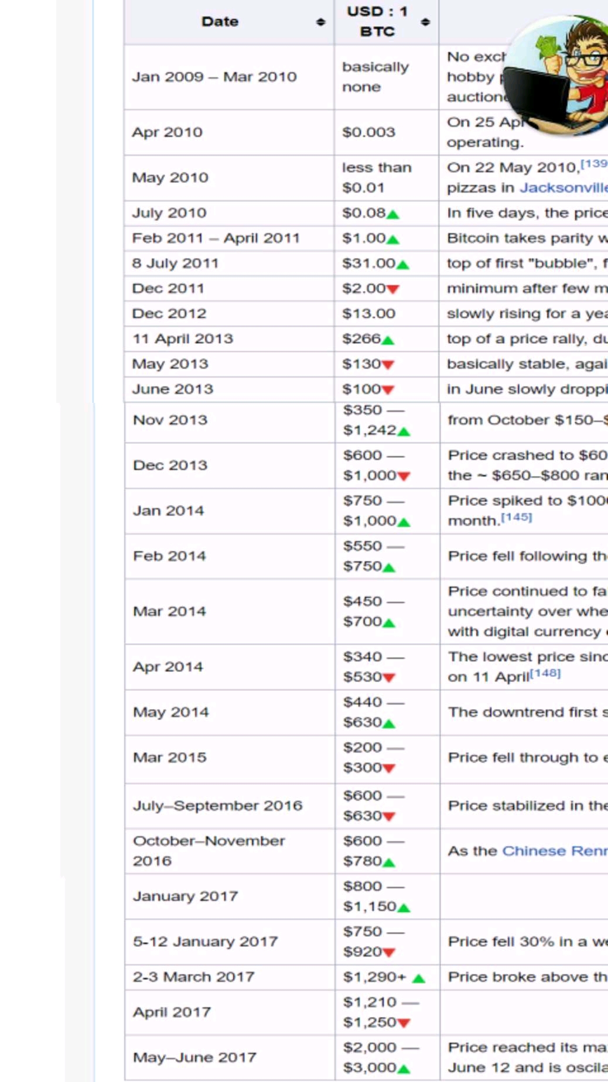
Task: Select the 'Dec 2012' date cell
Action: point(229,314)
